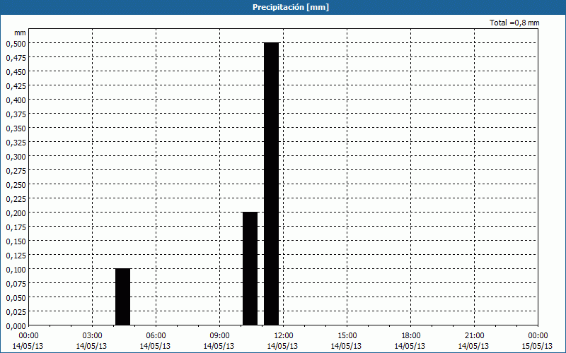
Task: Click the 09:00 time label
Action: coord(219,336)
